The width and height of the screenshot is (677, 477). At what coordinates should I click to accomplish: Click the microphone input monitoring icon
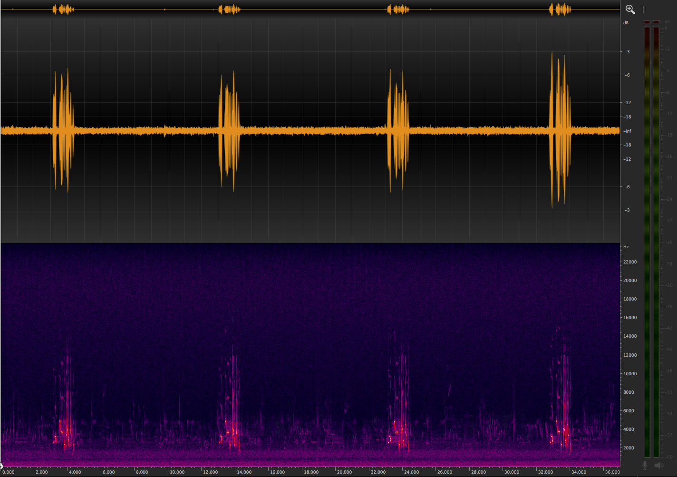point(645,465)
